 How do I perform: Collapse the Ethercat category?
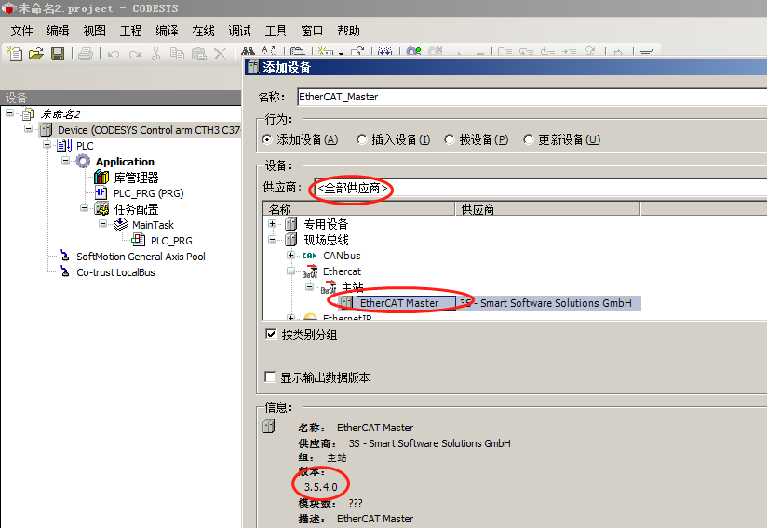pos(291,271)
